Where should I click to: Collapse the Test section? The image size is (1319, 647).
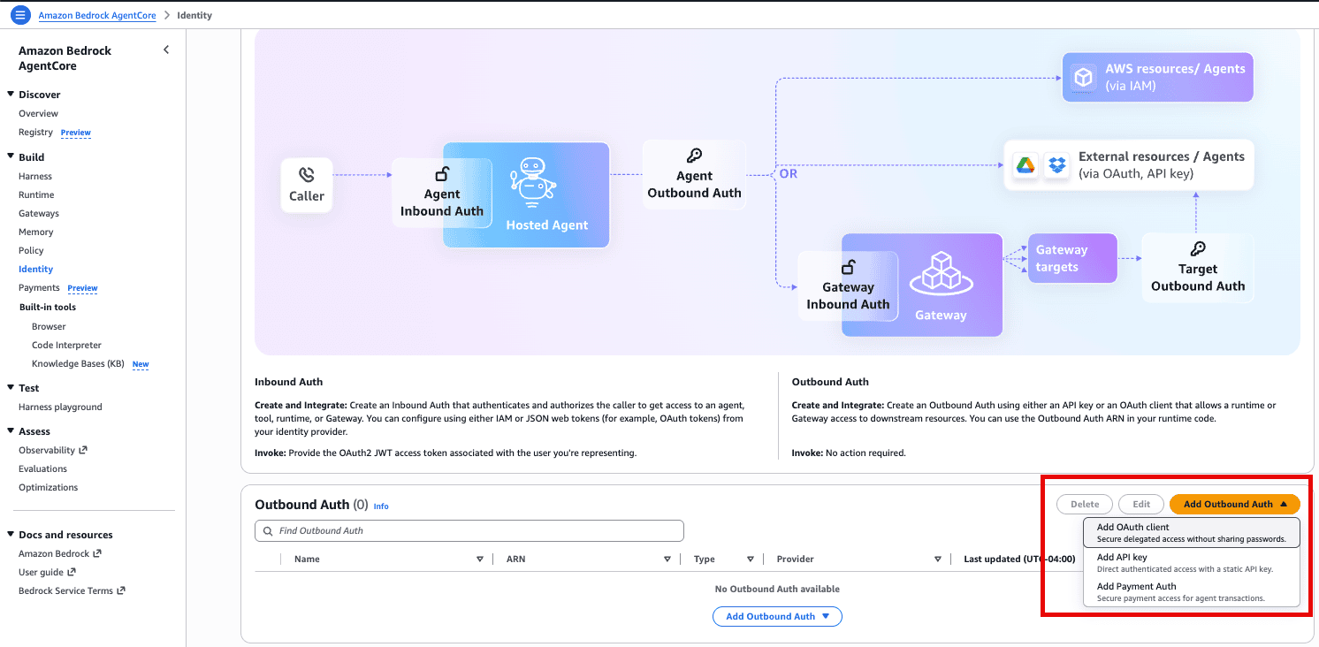point(11,388)
